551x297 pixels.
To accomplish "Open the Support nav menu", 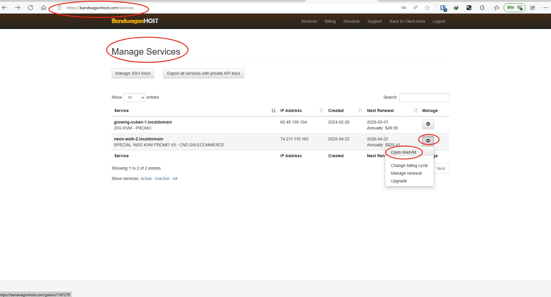I will 375,21.
